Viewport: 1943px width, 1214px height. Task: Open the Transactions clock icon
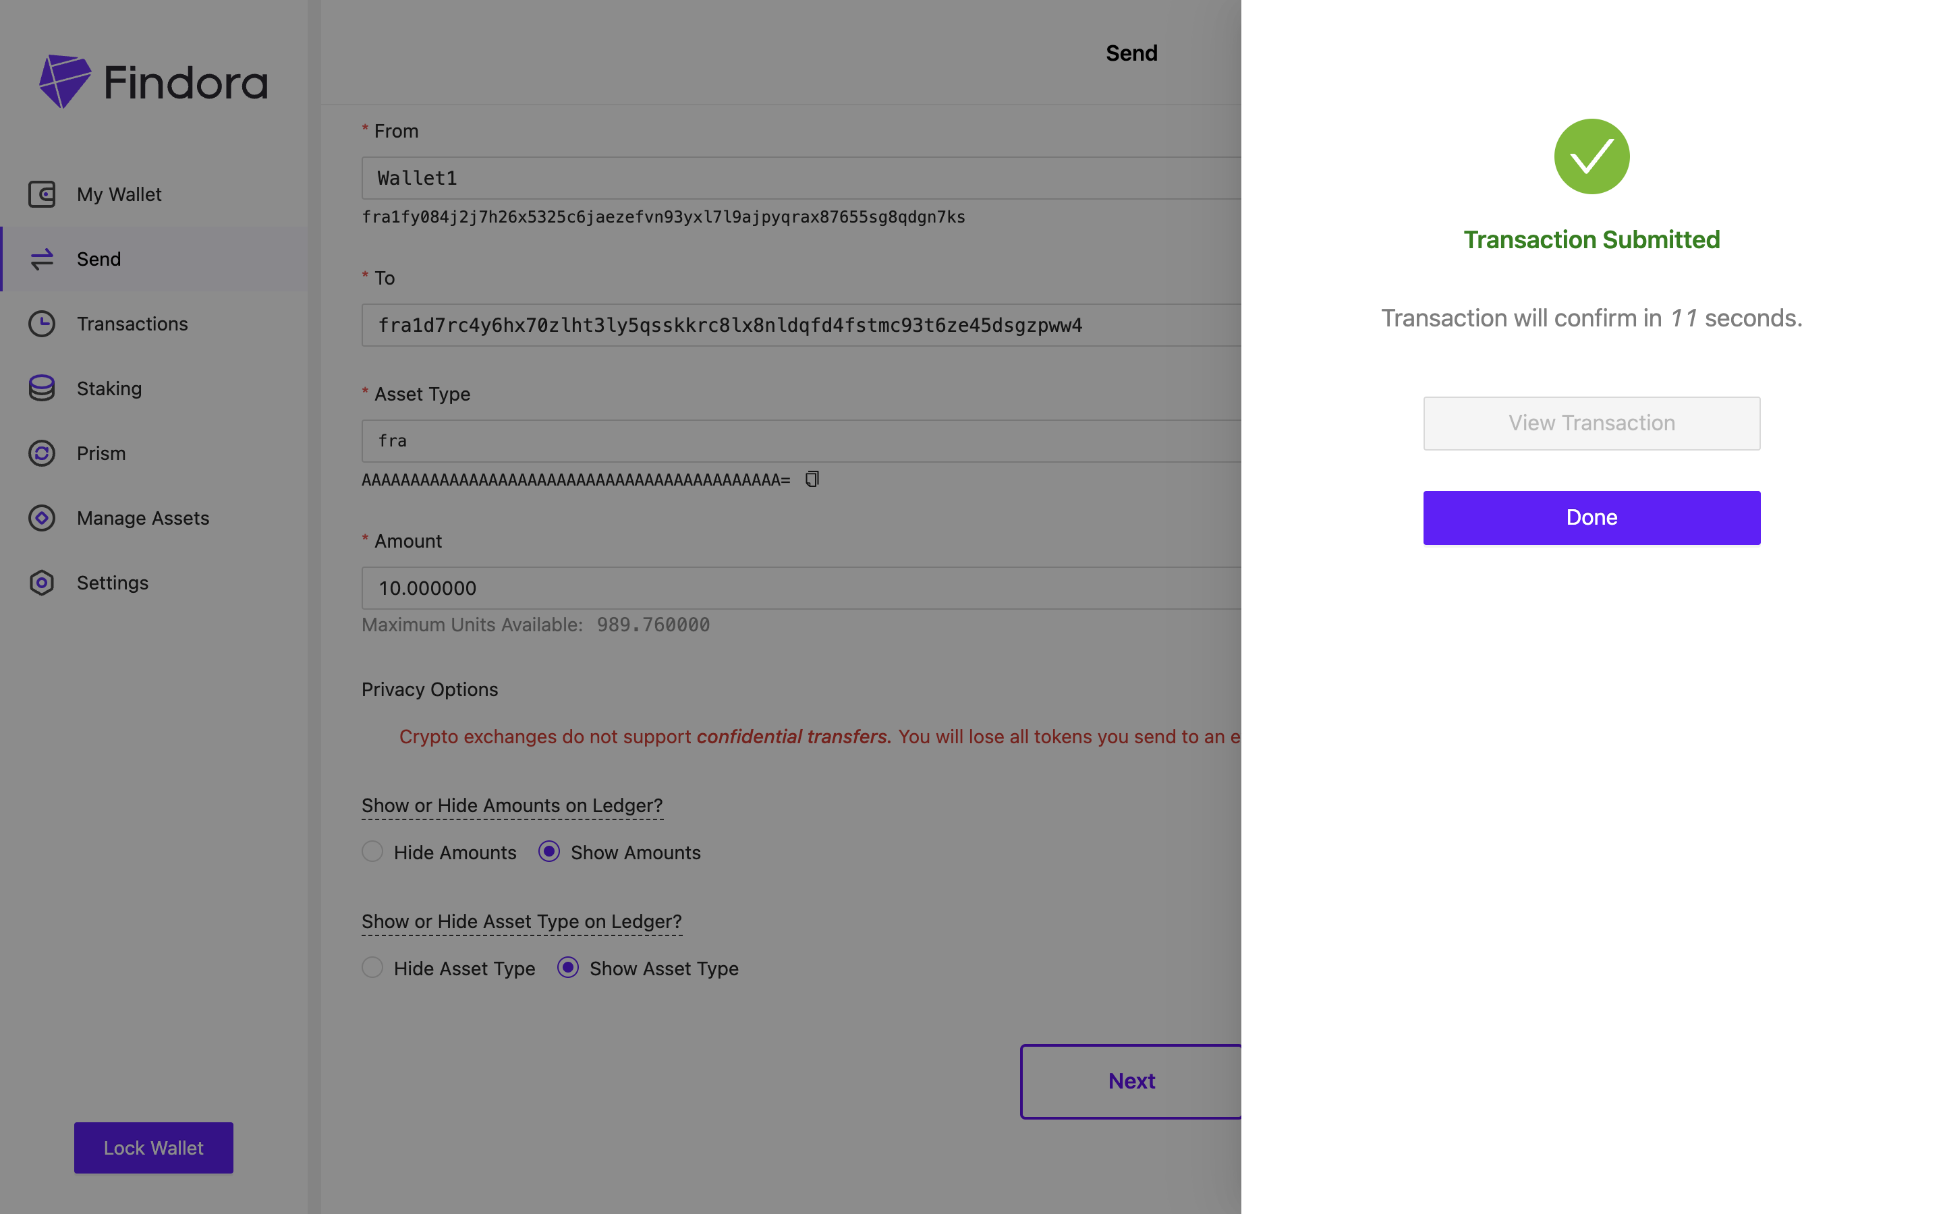(x=42, y=324)
